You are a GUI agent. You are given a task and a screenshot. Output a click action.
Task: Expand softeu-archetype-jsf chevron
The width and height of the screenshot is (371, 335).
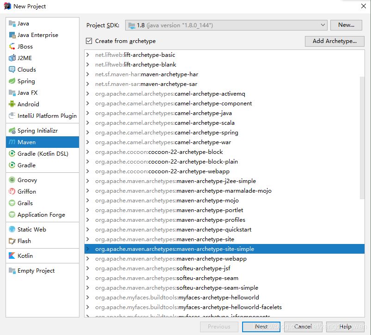(88, 268)
